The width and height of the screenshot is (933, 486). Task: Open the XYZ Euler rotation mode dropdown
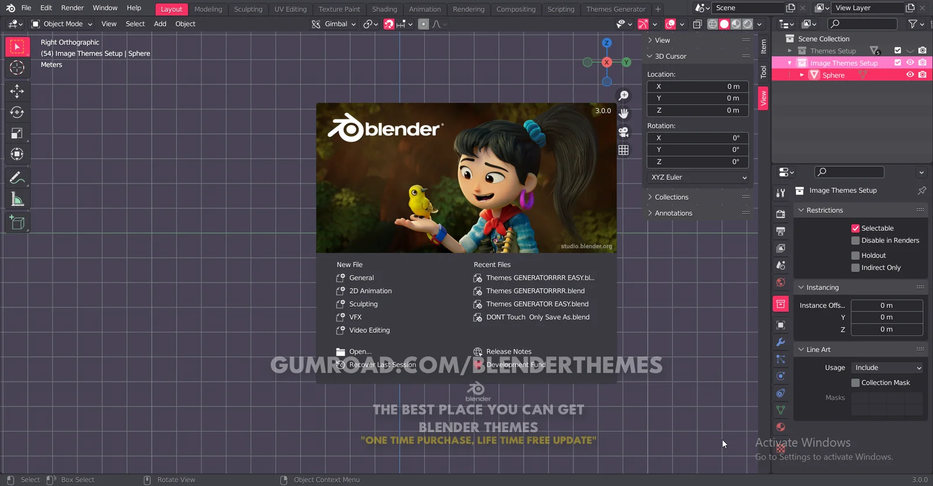698,178
